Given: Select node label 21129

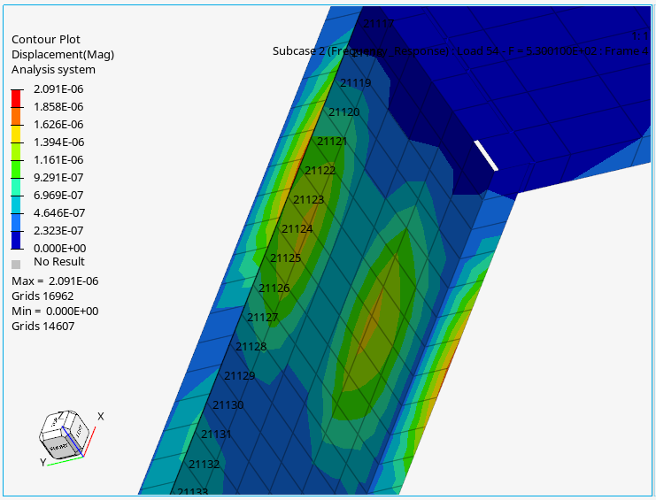Looking at the screenshot, I should coord(239,376).
